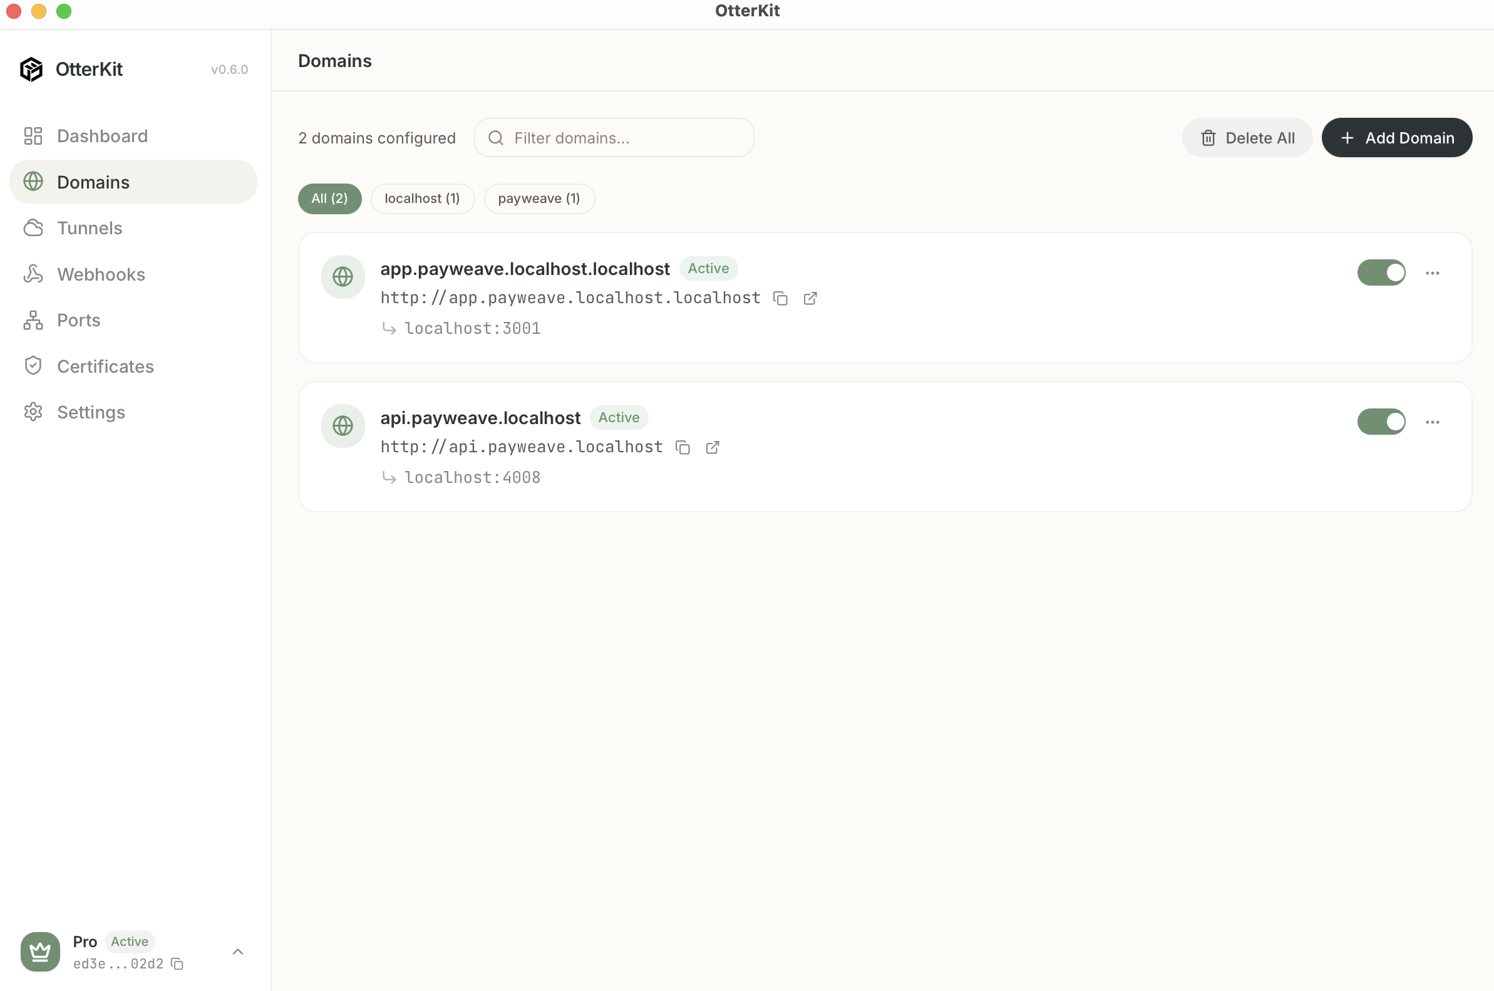Toggle off the api.payweave.localhost domain
This screenshot has width=1494, height=991.
pyautogui.click(x=1381, y=422)
